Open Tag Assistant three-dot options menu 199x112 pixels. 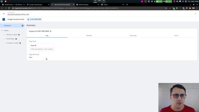coord(196,14)
